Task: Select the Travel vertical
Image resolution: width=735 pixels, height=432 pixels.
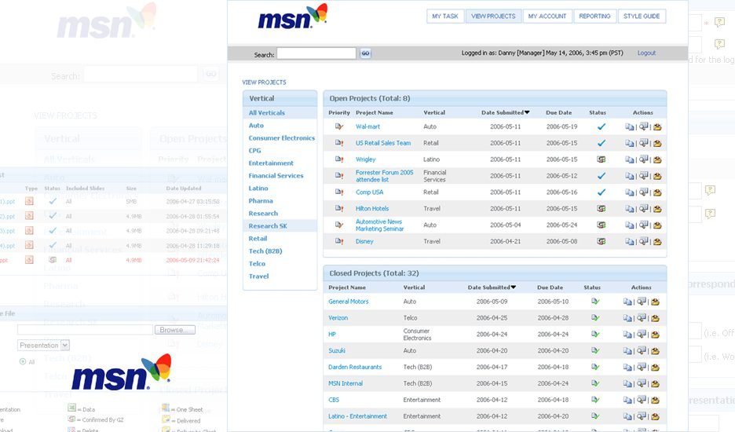Action: (259, 276)
